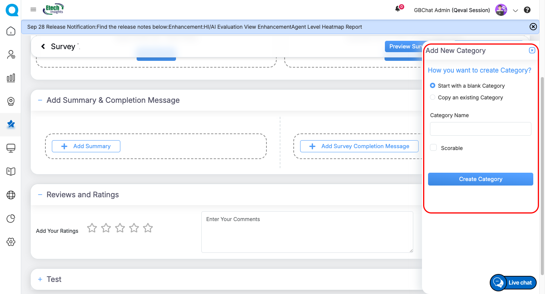Collapse Add Summary & Completion Message section
This screenshot has height=294, width=545.
(x=40, y=100)
